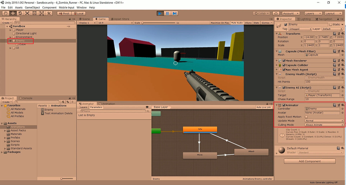
Task: Select the Scale tool
Action: [27, 13]
